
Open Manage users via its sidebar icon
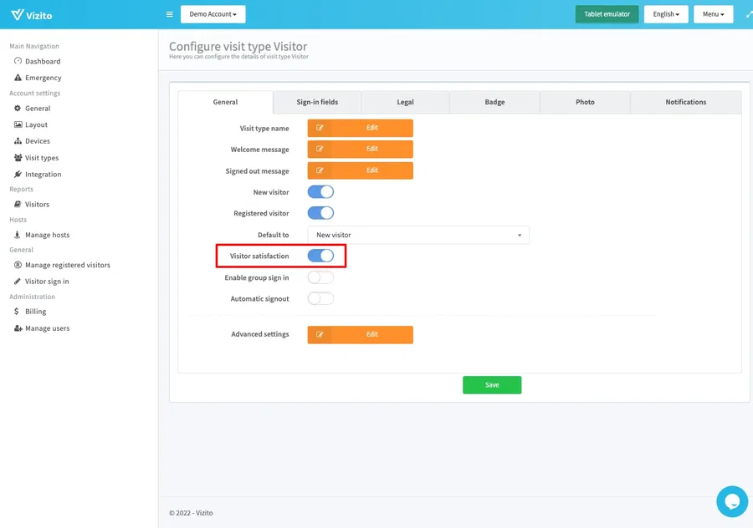point(17,327)
